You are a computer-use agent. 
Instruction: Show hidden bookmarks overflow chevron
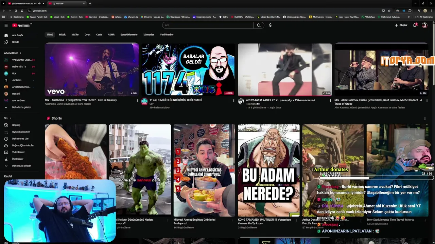409,17
